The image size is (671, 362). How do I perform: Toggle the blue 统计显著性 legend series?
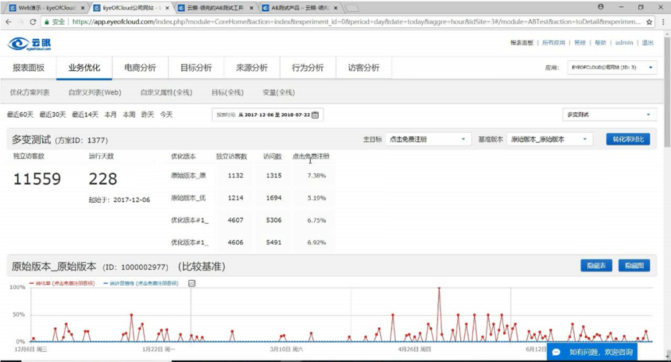pyautogui.click(x=141, y=283)
